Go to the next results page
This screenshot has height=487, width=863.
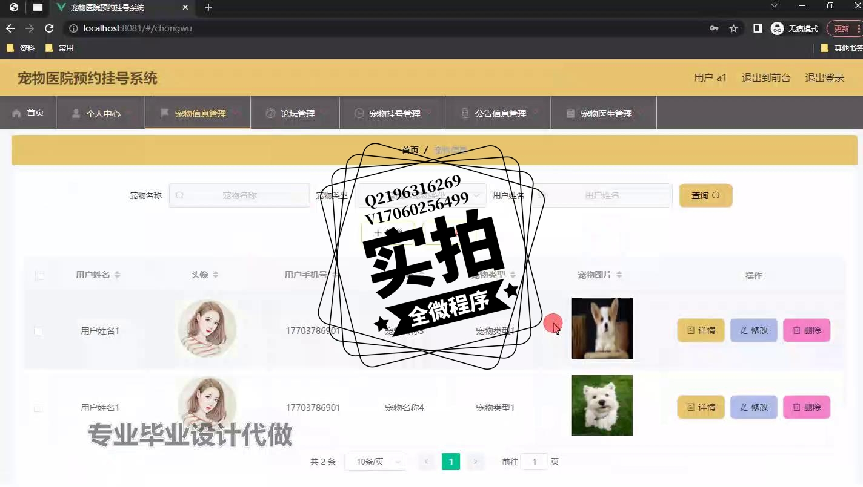click(x=476, y=462)
